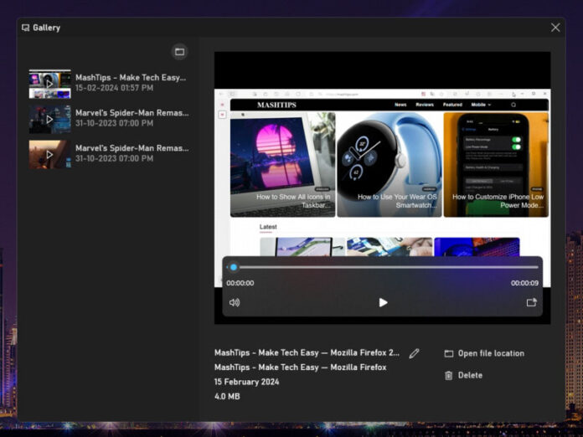Click Open file location

[484, 353]
